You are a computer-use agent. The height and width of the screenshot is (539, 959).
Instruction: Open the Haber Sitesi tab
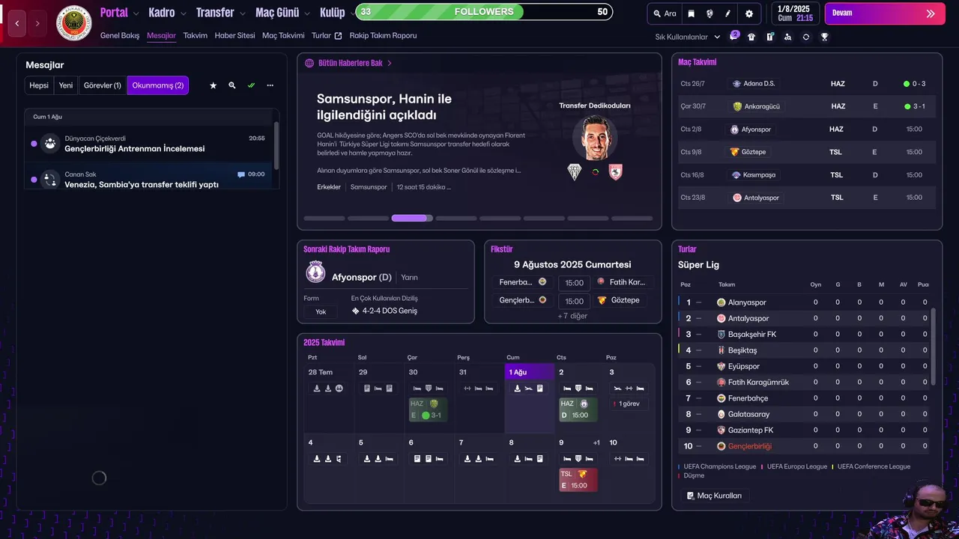coord(235,35)
